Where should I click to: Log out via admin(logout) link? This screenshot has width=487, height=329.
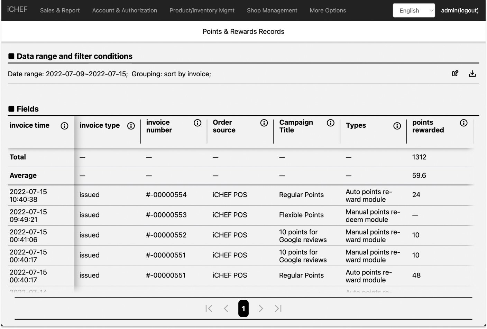pyautogui.click(x=460, y=10)
